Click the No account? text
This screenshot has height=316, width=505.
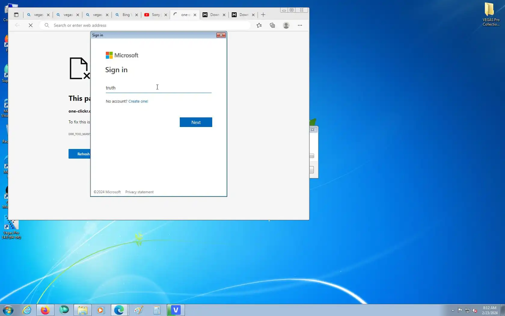point(116,101)
